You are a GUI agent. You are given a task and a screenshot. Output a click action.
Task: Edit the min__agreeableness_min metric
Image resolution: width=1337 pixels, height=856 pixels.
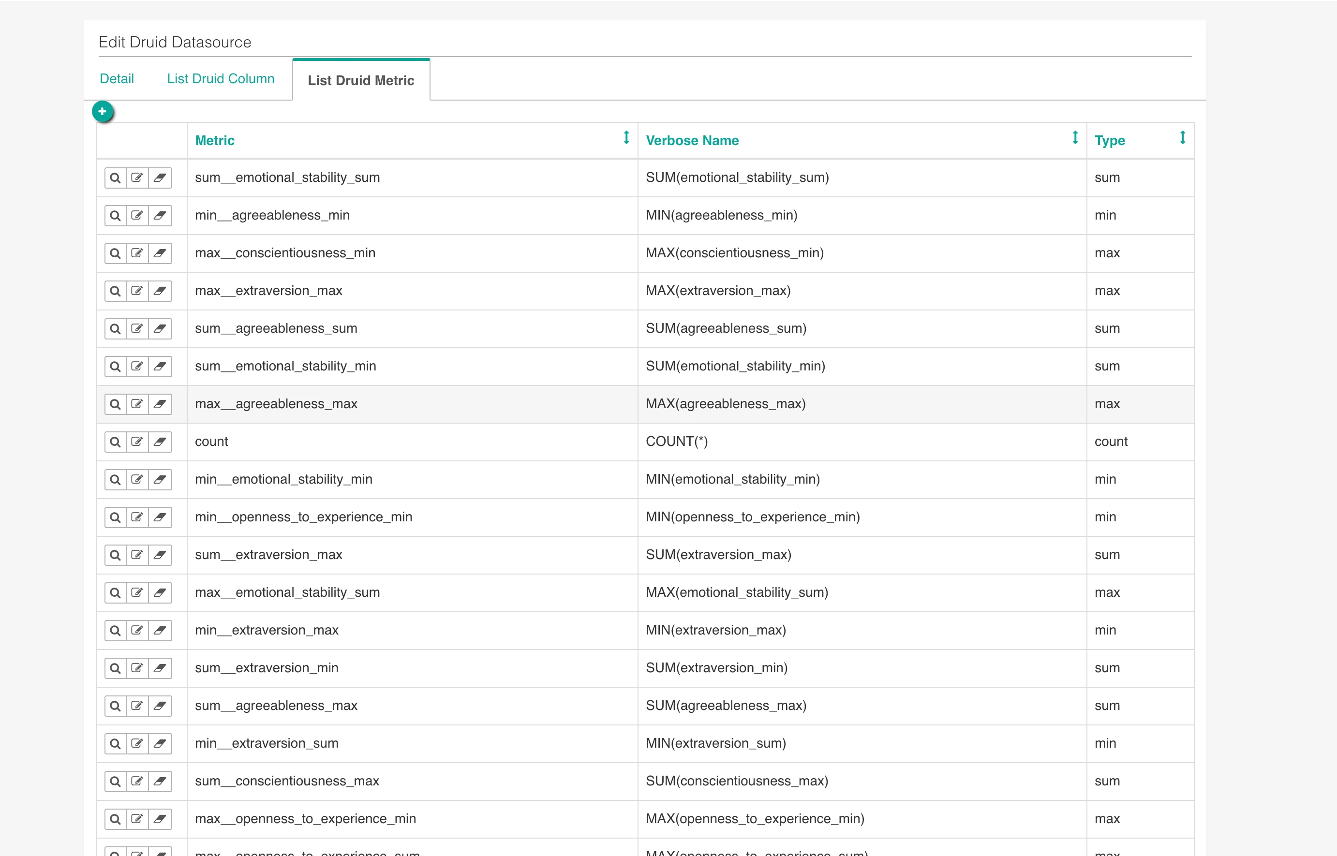[137, 216]
